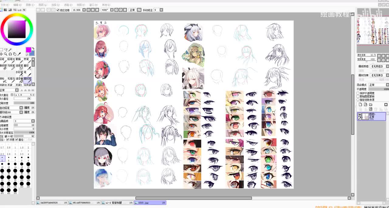Select the 图层1 layer thumbnail

pos(365,116)
